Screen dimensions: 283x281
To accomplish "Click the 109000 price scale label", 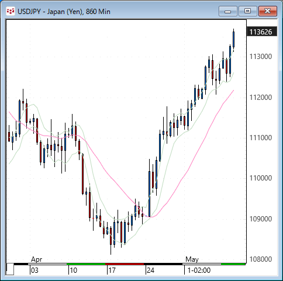I will (x=261, y=219).
